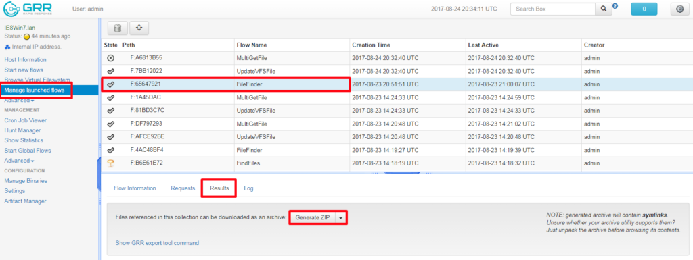
Task: Expand the Generate ZIP format dropdown arrow
Action: 341,217
